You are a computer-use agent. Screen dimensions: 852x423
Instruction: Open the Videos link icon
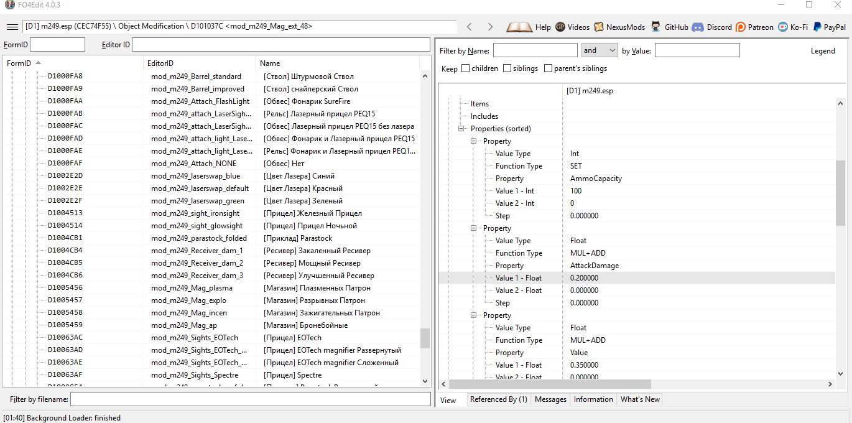coord(560,27)
